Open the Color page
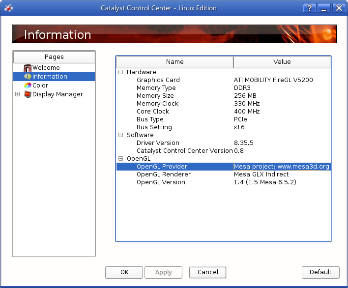The width and height of the screenshot is (348, 288). pyautogui.click(x=40, y=86)
